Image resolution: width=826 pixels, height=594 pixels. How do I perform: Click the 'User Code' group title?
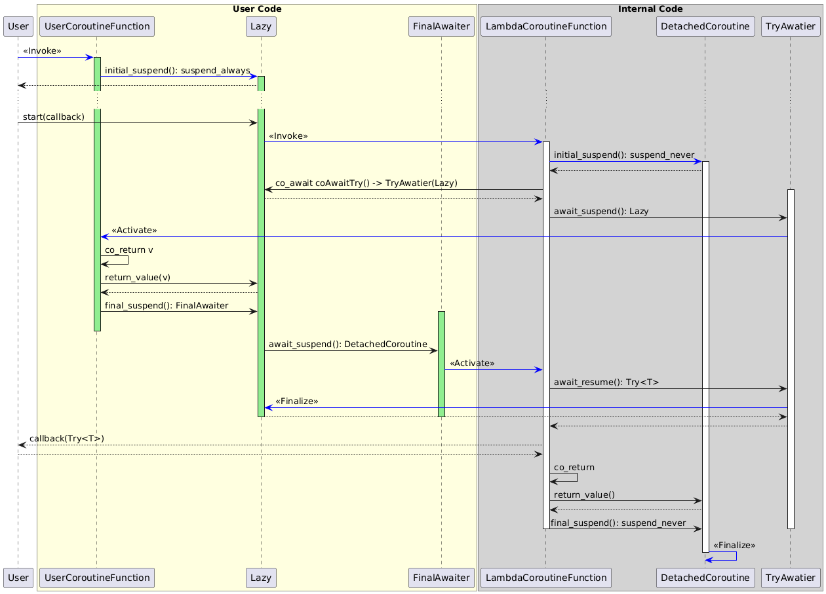[257, 9]
